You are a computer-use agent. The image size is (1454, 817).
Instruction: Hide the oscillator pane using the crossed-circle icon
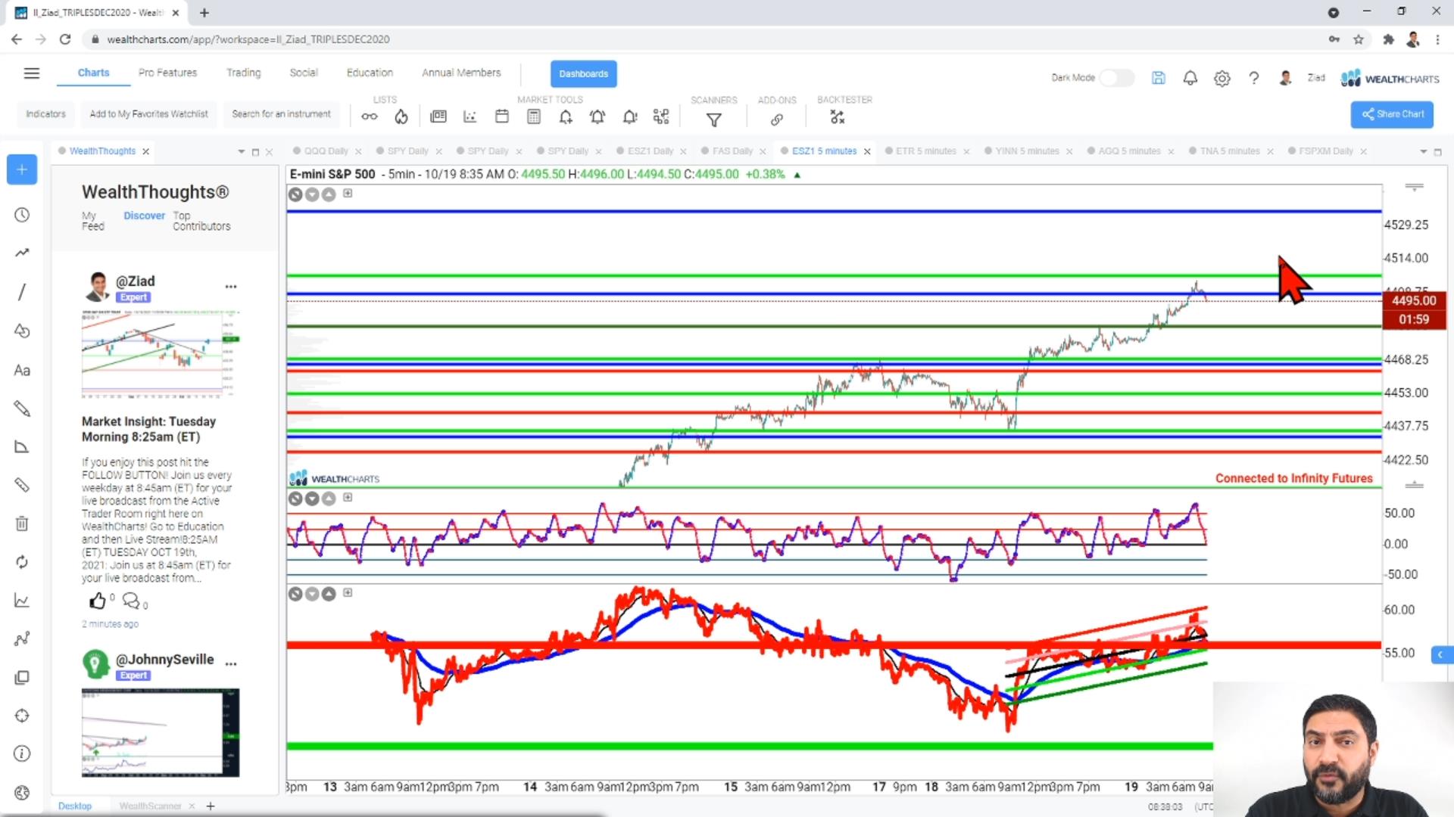click(295, 499)
